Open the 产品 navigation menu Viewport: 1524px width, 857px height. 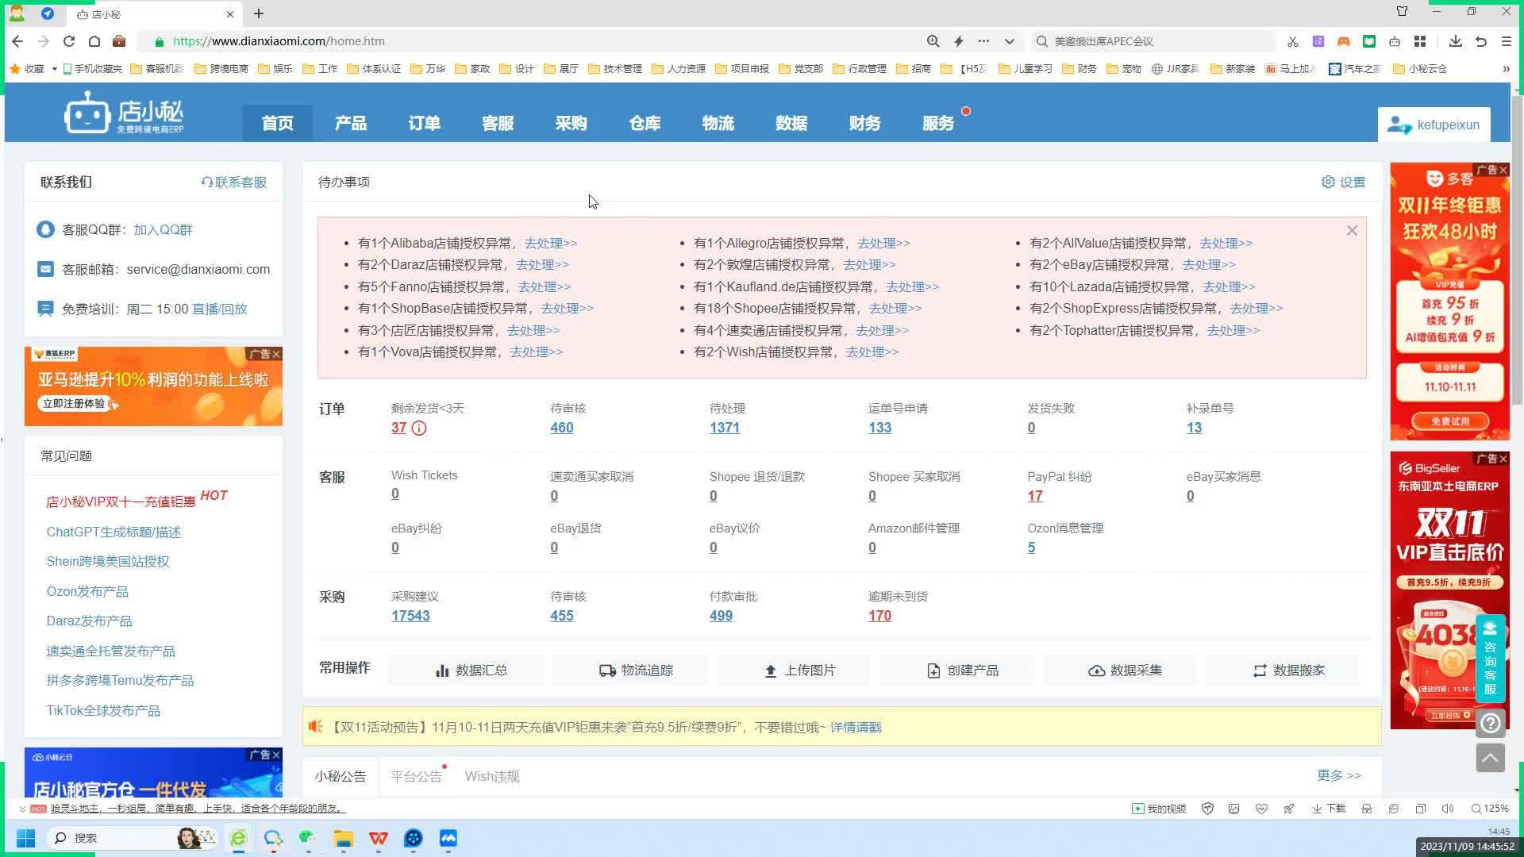350,123
